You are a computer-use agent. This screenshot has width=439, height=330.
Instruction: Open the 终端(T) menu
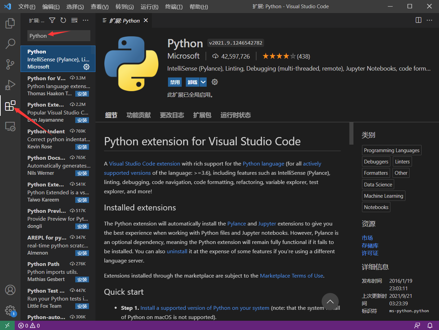coord(174,7)
